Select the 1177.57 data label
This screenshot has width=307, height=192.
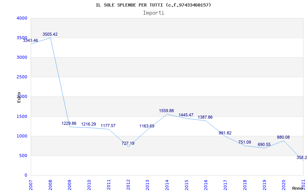tap(108, 126)
